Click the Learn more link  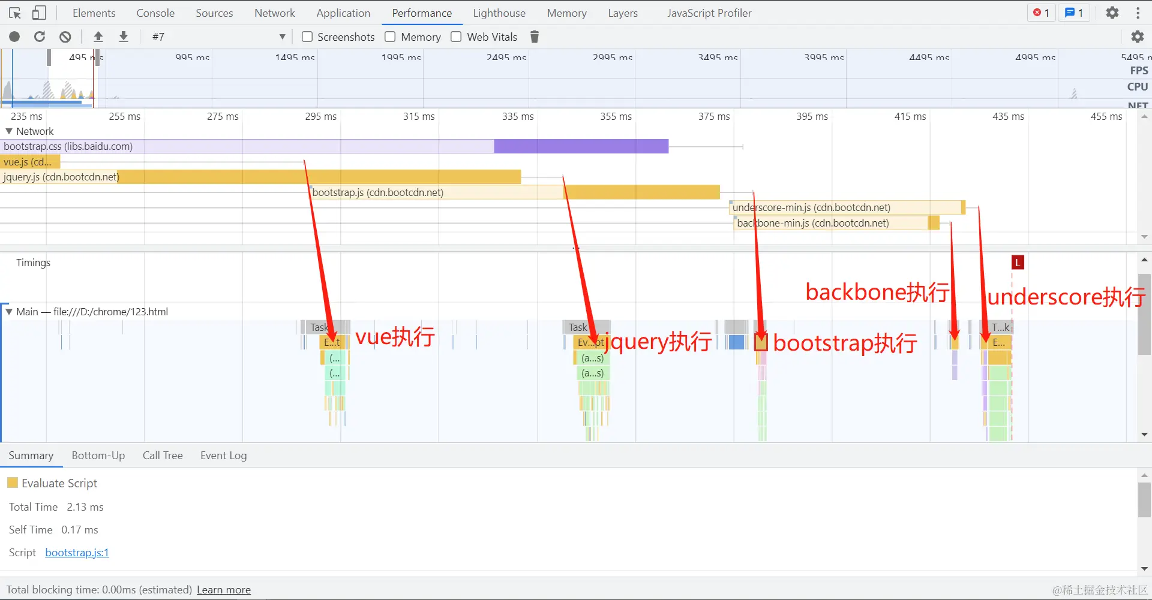click(224, 590)
